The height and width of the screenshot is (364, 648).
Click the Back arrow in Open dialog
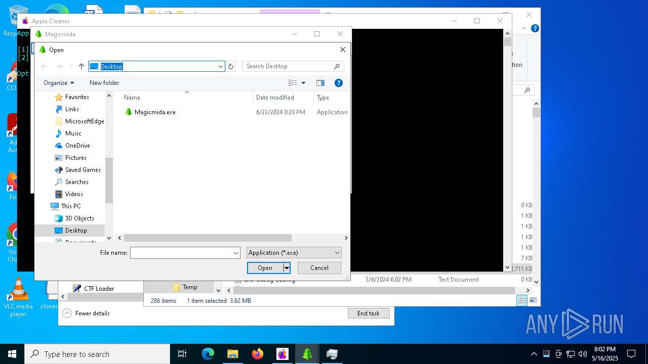click(44, 66)
